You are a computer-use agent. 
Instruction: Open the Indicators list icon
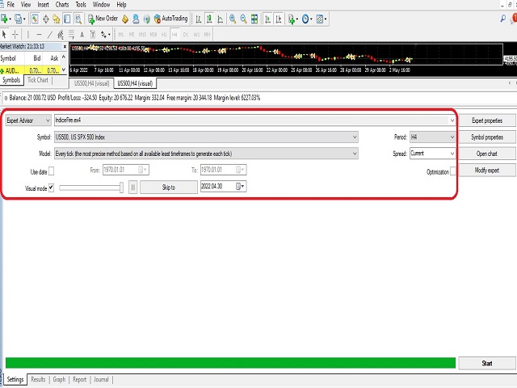(x=292, y=19)
